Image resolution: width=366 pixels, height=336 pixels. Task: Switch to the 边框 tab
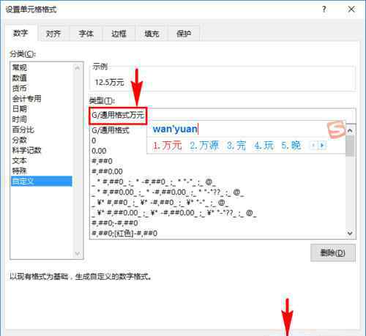pyautogui.click(x=119, y=34)
